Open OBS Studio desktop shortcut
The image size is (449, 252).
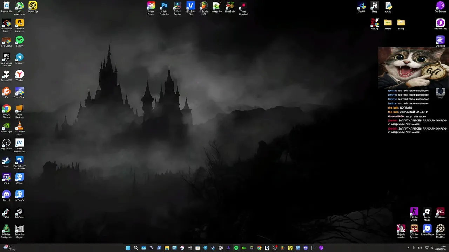[x=6, y=144]
